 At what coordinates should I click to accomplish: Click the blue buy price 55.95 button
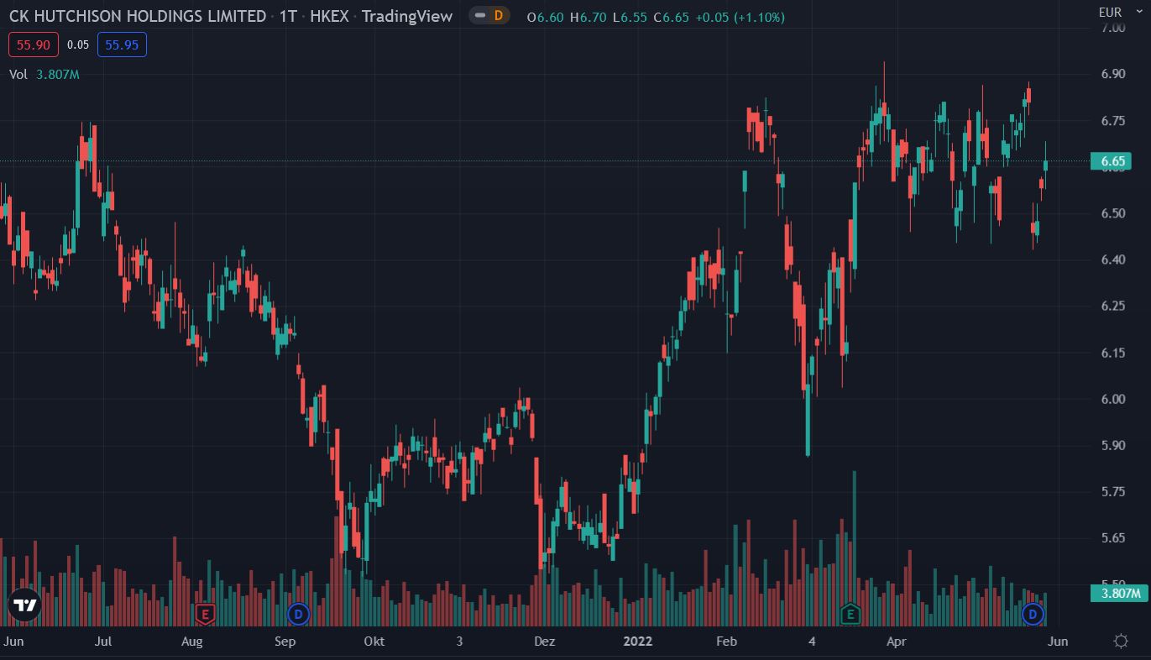(122, 45)
